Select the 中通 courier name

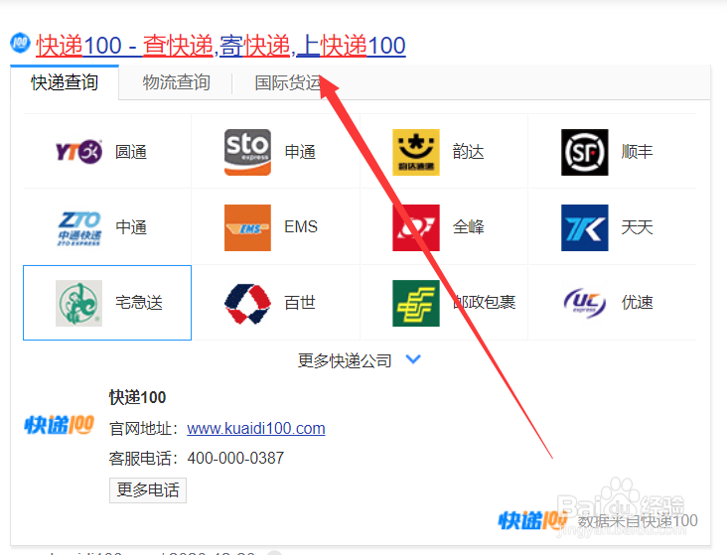(x=131, y=227)
